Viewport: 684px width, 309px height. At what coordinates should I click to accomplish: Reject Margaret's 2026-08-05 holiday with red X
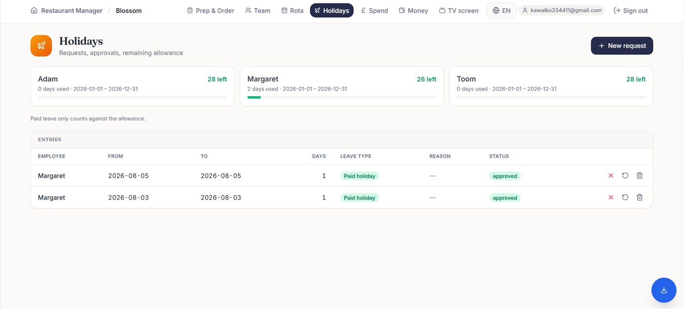point(611,176)
